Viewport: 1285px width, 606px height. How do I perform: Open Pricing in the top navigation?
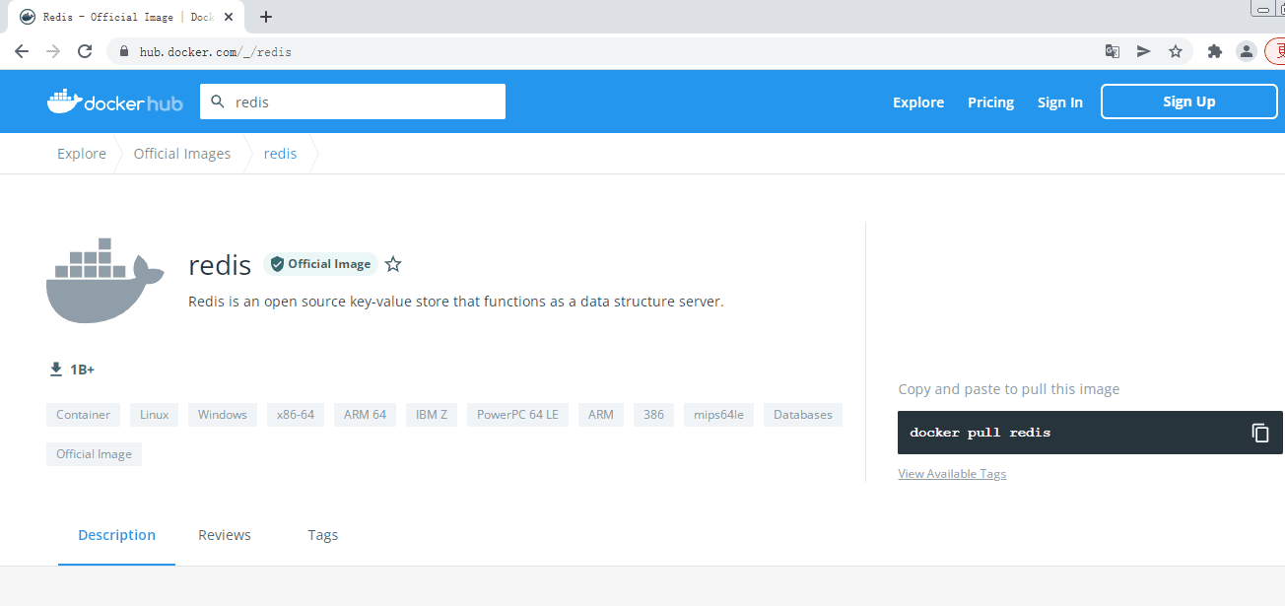(990, 102)
